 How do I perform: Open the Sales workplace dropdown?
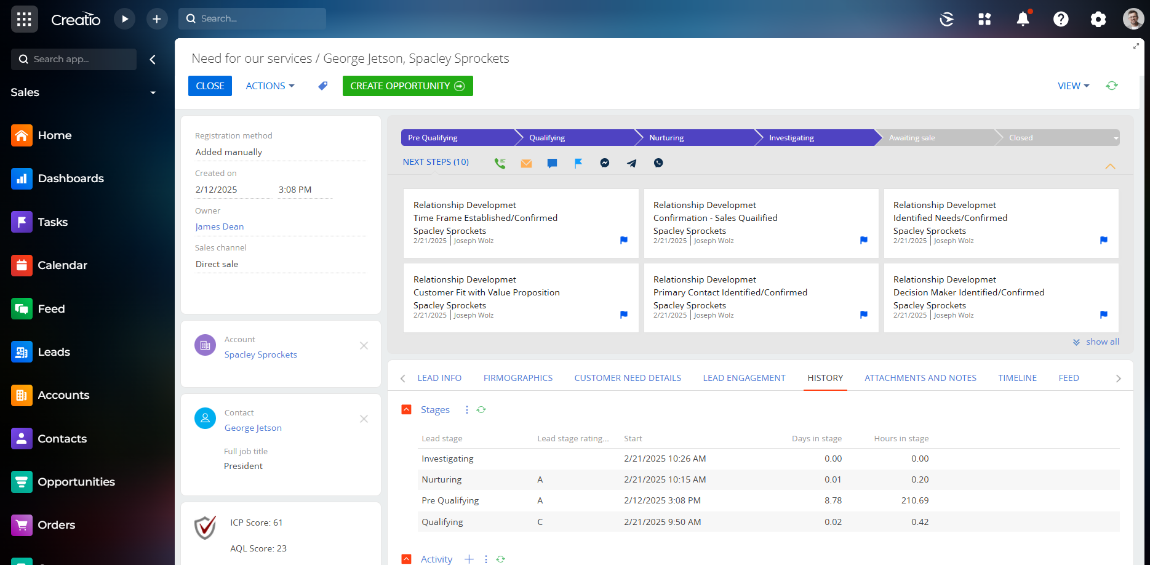pyautogui.click(x=153, y=93)
